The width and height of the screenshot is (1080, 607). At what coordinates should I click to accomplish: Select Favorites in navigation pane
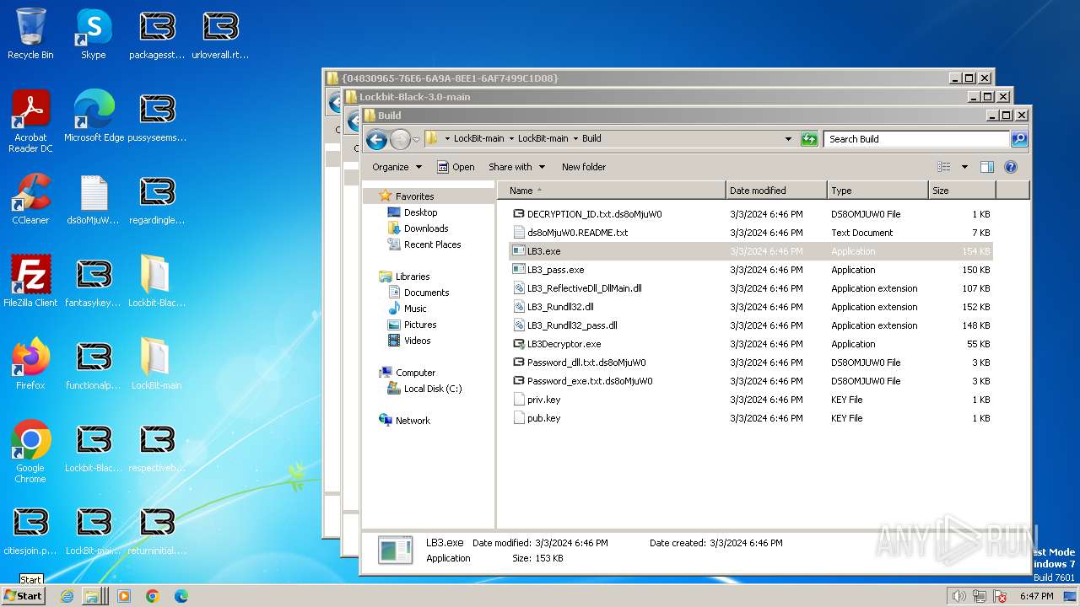414,196
